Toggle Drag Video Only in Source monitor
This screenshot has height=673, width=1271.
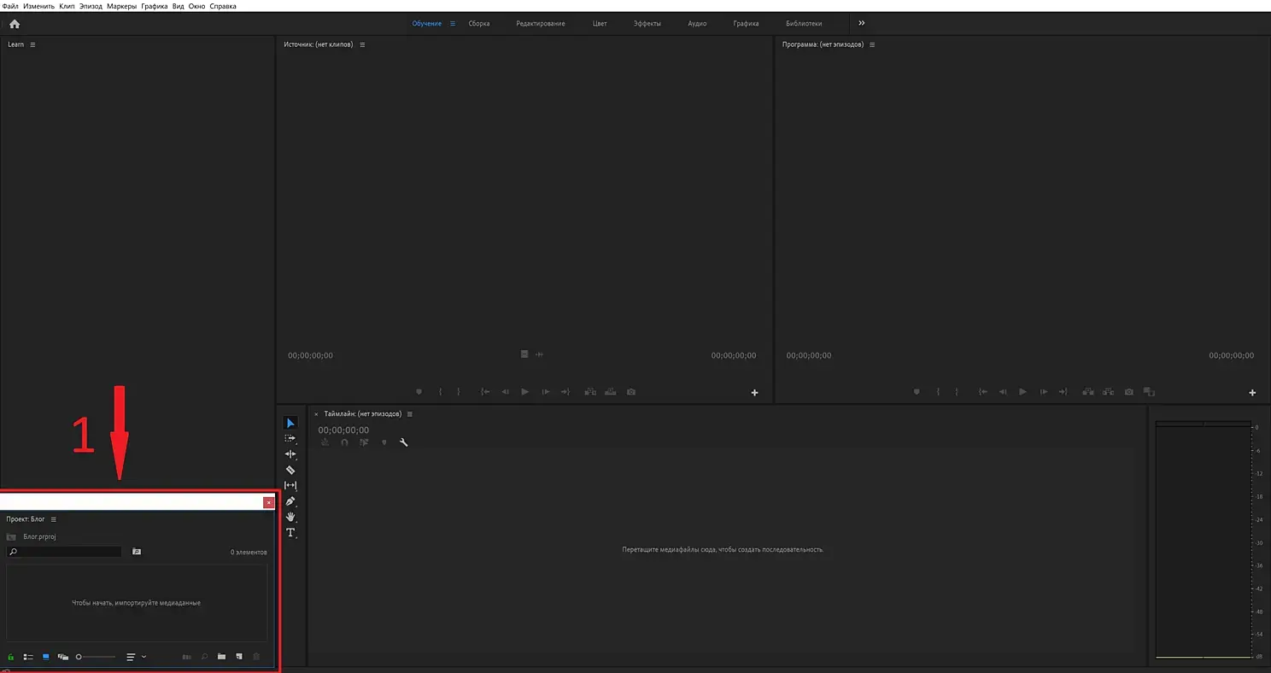point(525,354)
